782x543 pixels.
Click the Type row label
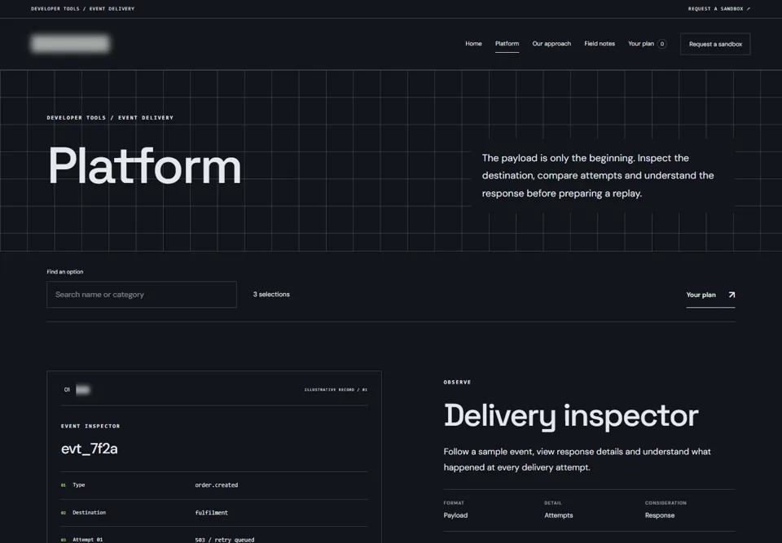79,484
